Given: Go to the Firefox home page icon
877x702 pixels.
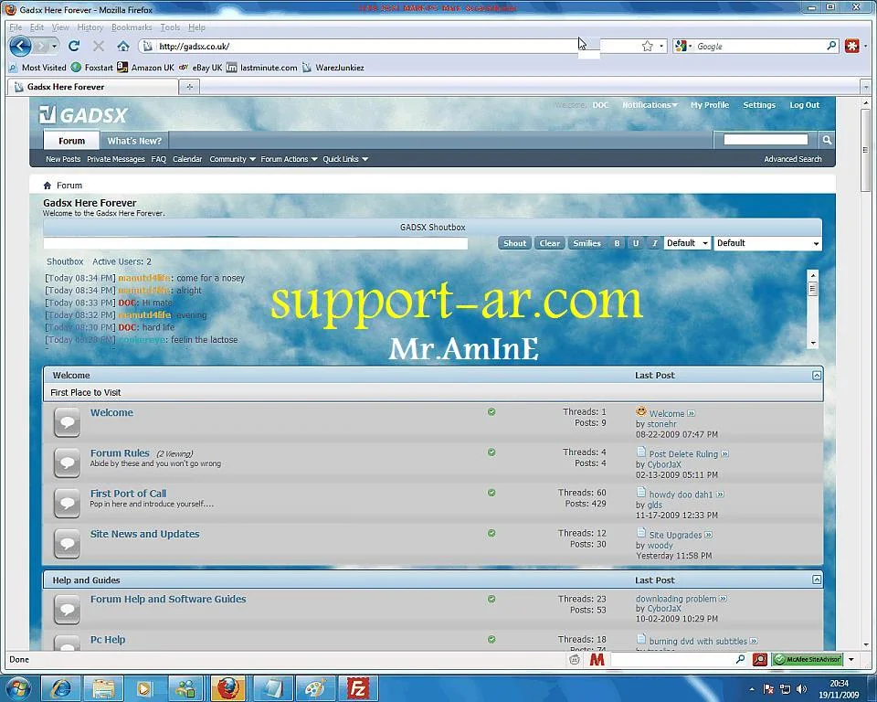Looking at the screenshot, I should pyautogui.click(x=122, y=46).
